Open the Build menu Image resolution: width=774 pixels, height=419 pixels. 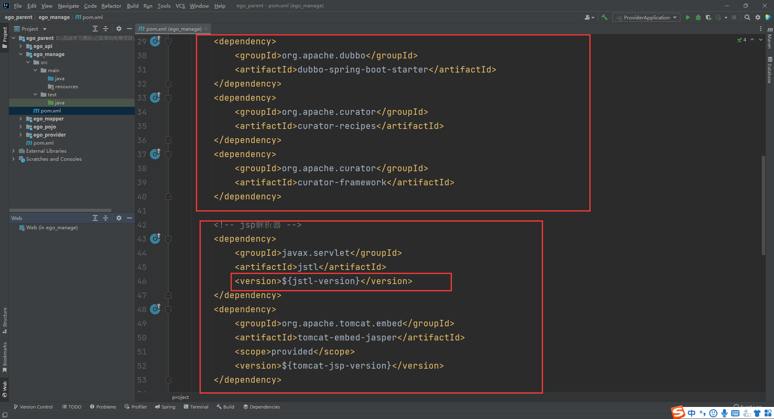pos(133,6)
